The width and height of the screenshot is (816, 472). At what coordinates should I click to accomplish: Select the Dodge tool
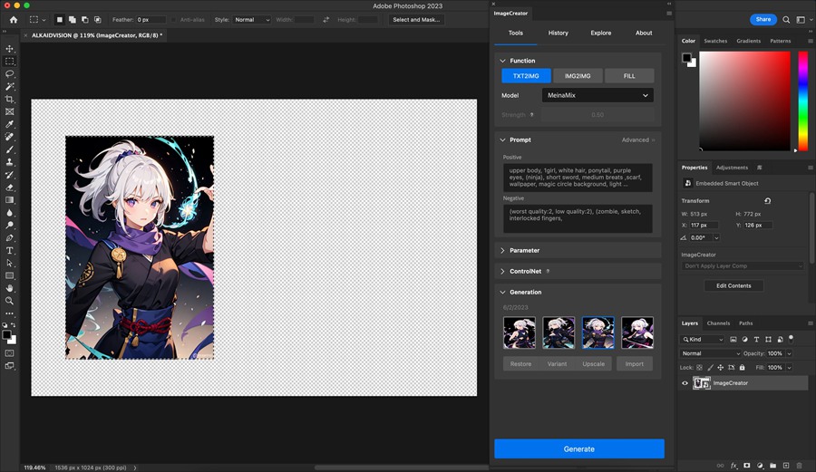tap(9, 225)
